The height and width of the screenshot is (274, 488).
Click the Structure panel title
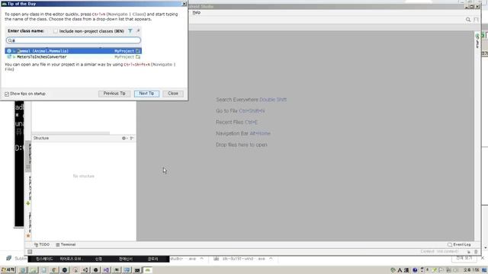pyautogui.click(x=41, y=138)
